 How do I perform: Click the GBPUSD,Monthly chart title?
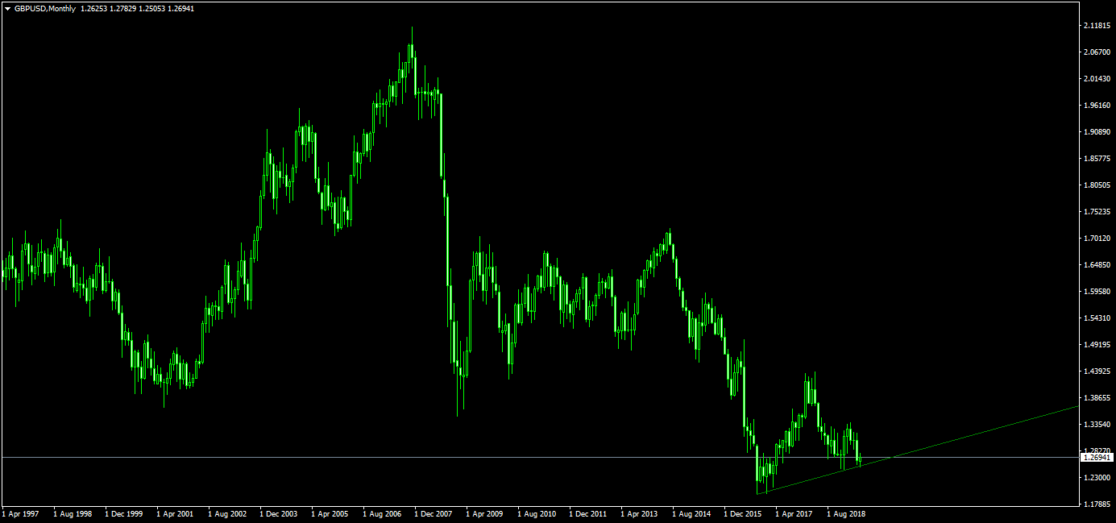[x=45, y=8]
